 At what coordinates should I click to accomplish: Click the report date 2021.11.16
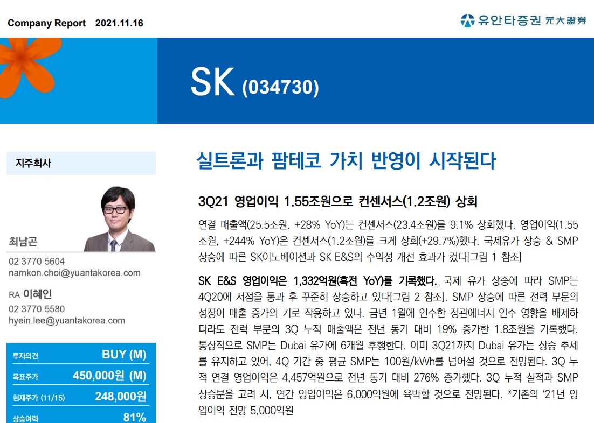119,23
